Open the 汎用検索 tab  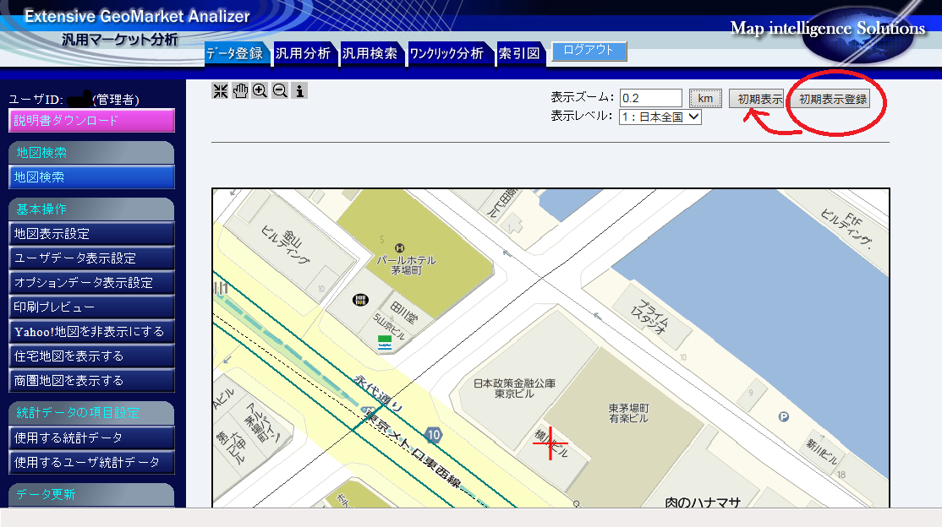coord(370,53)
